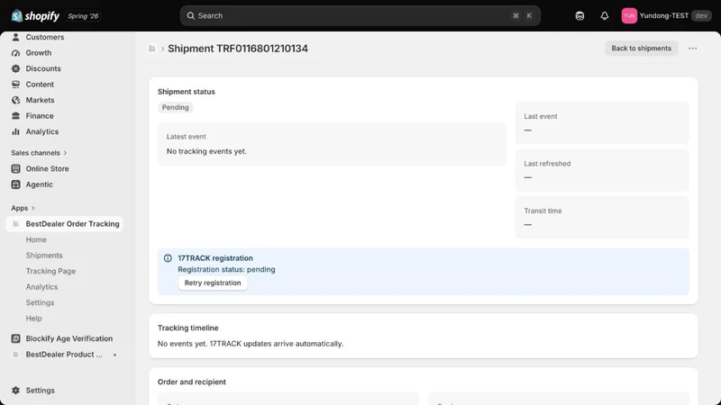Click the Tracking timeline heading
The image size is (721, 405).
(188, 328)
